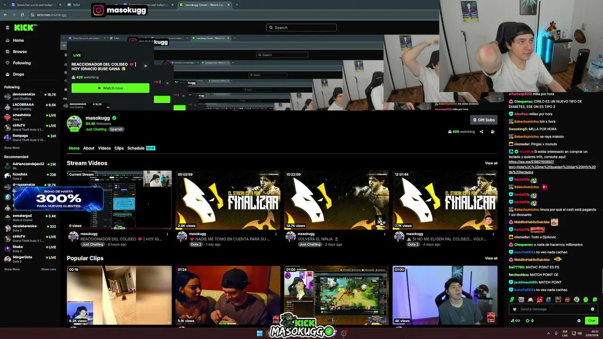Collapse Recommended list with Show Less

49,269
